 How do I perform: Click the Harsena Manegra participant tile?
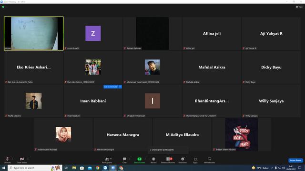coord(123,134)
